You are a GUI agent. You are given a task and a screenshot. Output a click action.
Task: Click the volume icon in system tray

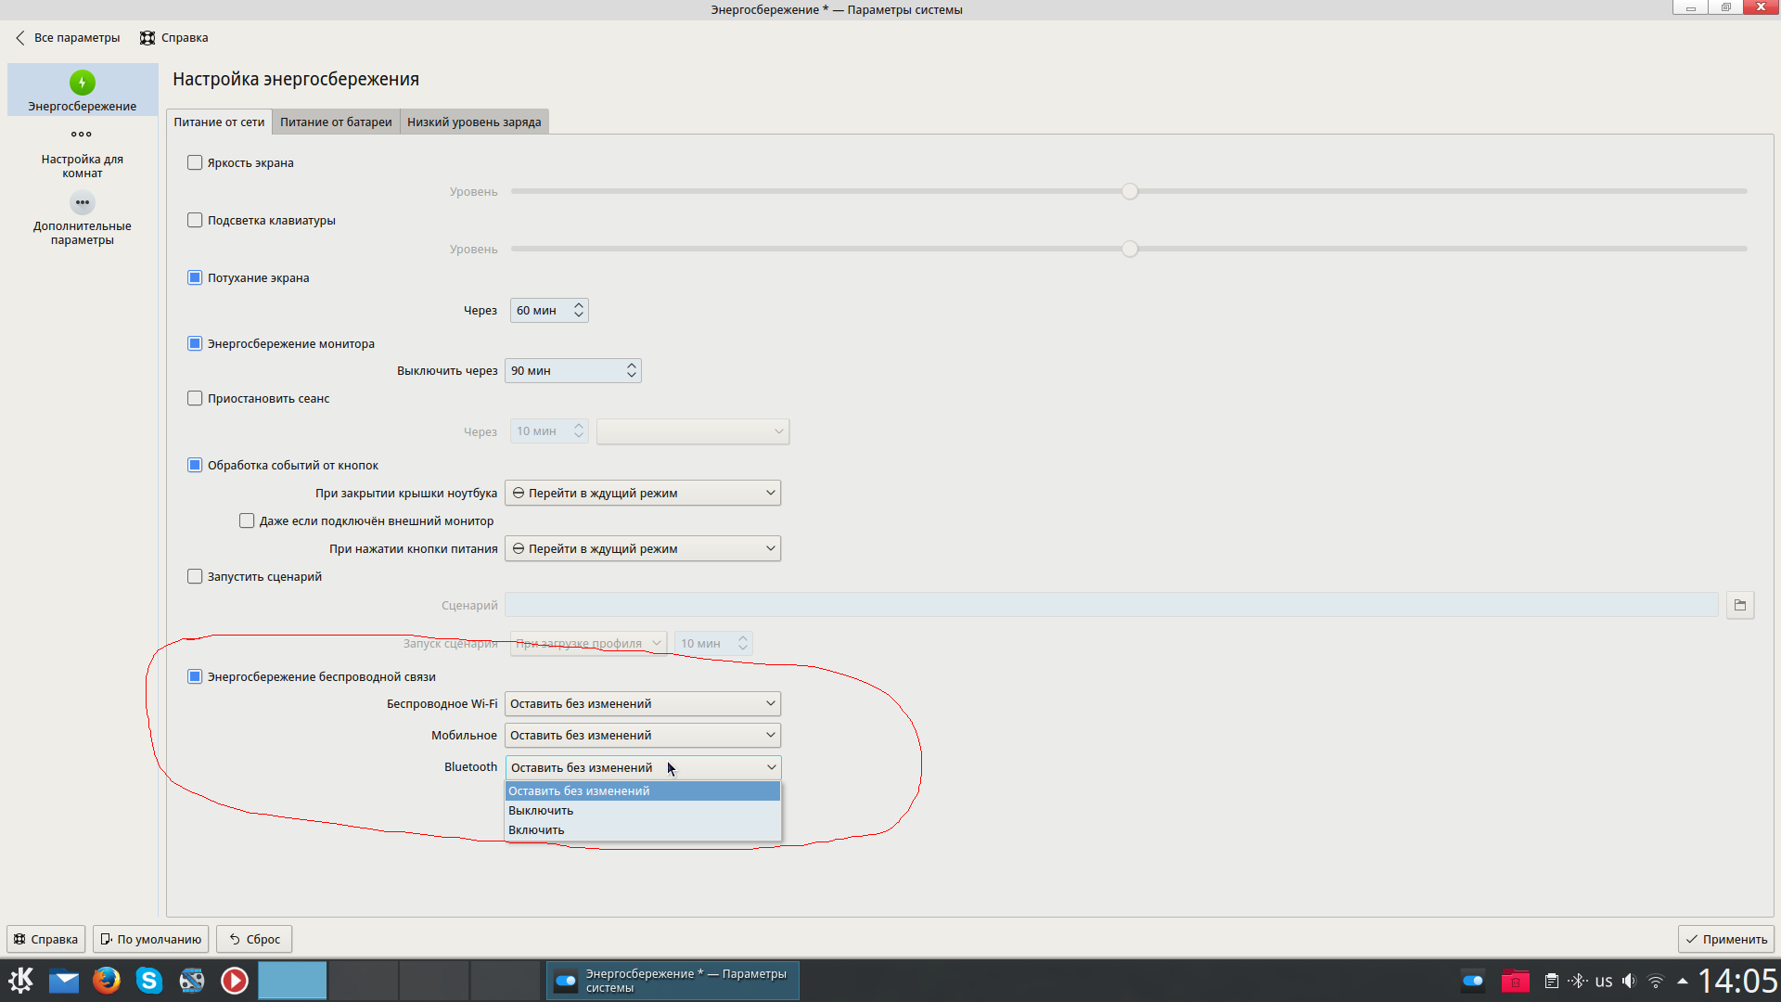point(1629,981)
